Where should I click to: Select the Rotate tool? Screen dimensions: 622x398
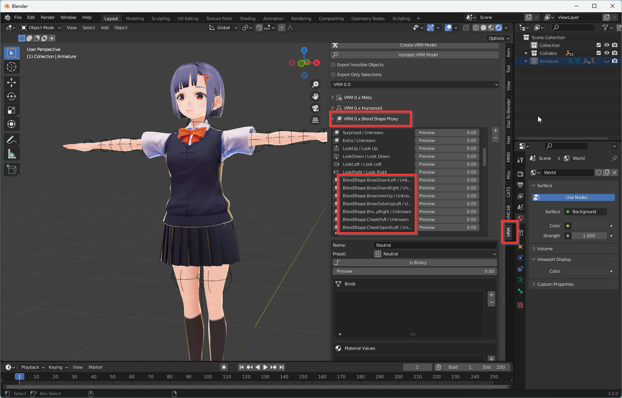point(11,96)
